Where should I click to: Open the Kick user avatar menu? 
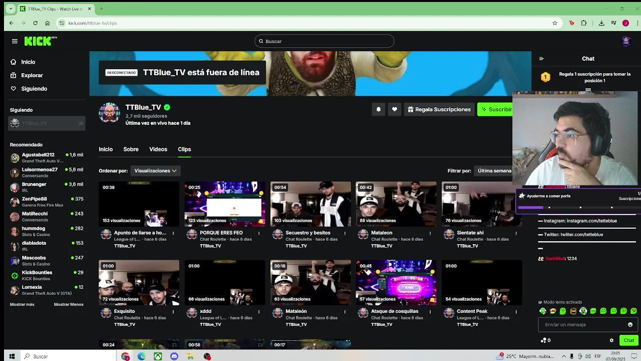(x=626, y=41)
